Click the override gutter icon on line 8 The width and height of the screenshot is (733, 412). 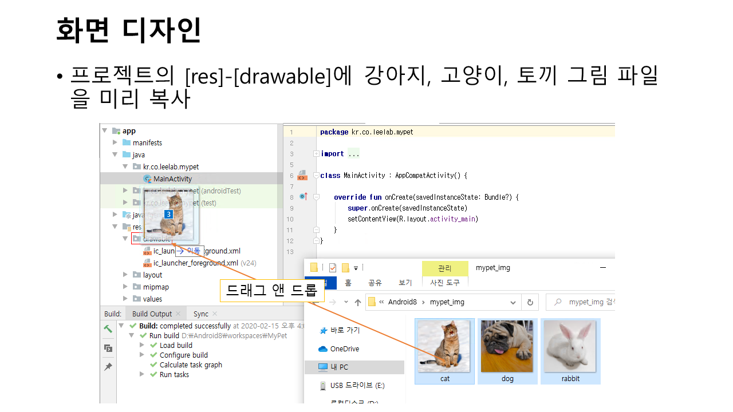303,197
